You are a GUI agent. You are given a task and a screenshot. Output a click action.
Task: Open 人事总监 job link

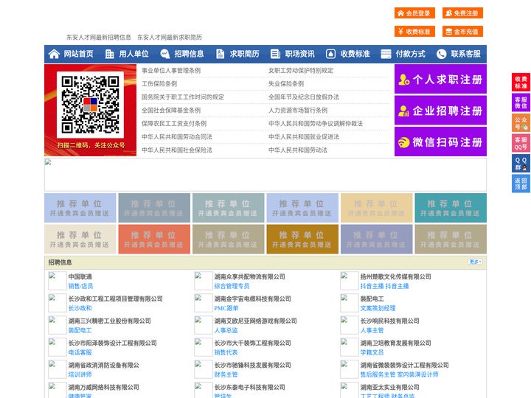click(x=226, y=330)
